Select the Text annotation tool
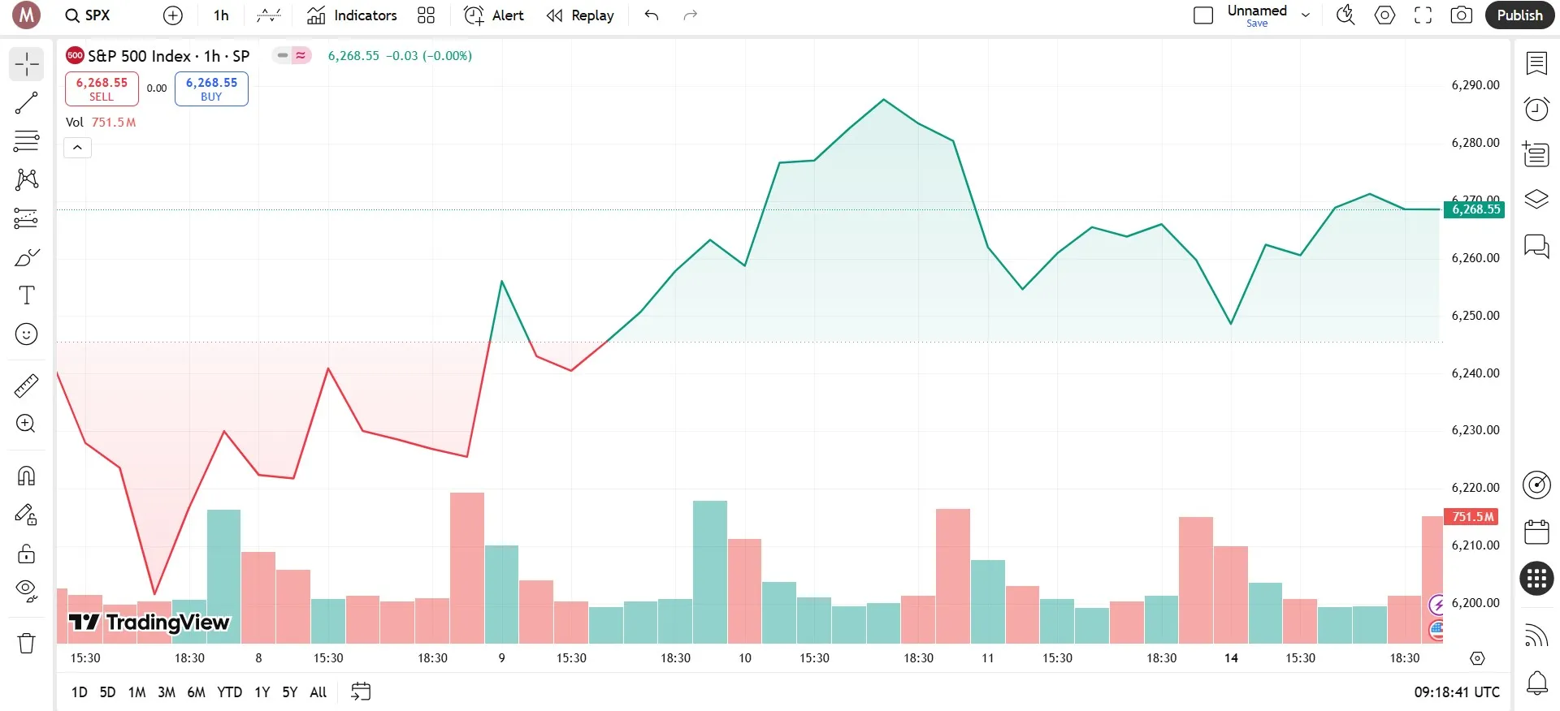This screenshot has height=711, width=1560. pyautogui.click(x=26, y=295)
